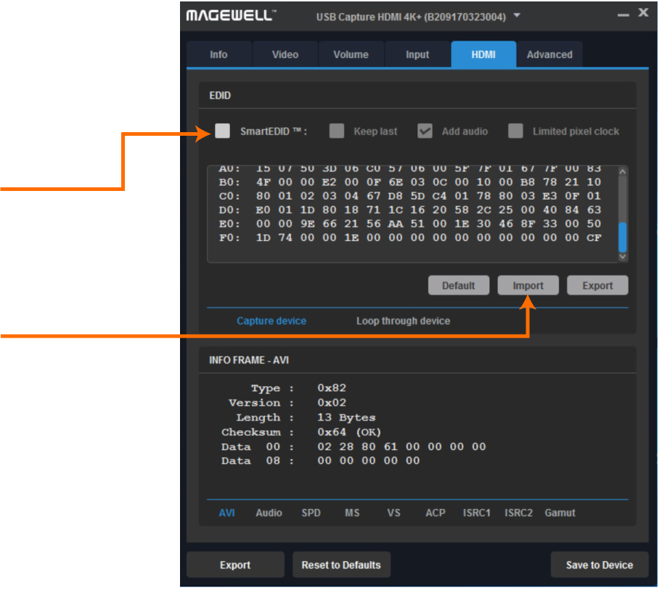
Task: Reset EDID with the Default button
Action: pos(458,285)
